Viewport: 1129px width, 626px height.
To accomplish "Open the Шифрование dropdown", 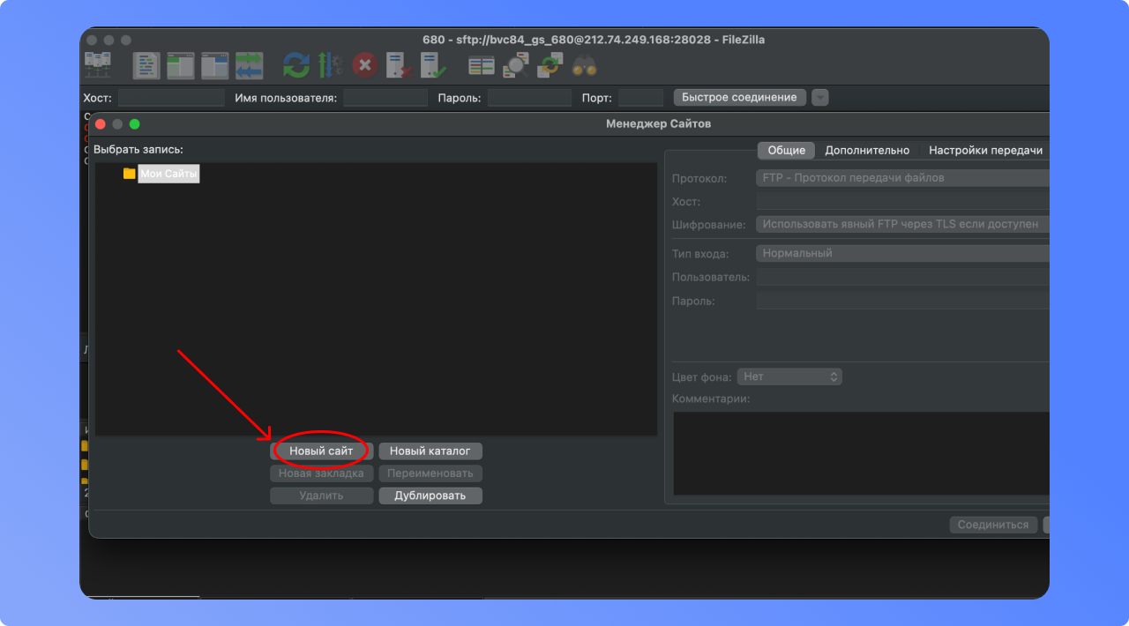I will tap(902, 224).
